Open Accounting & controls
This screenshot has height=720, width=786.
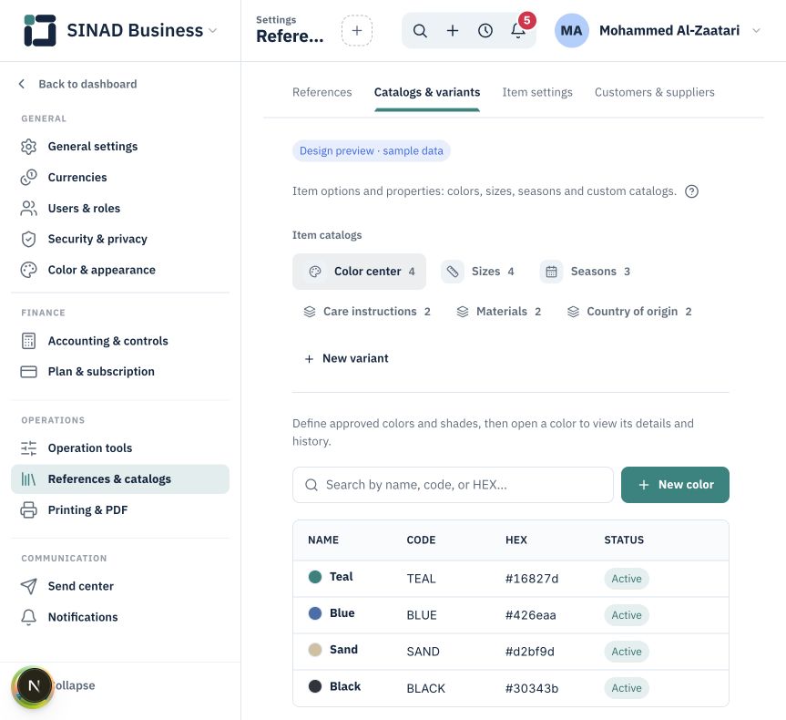tap(120, 341)
